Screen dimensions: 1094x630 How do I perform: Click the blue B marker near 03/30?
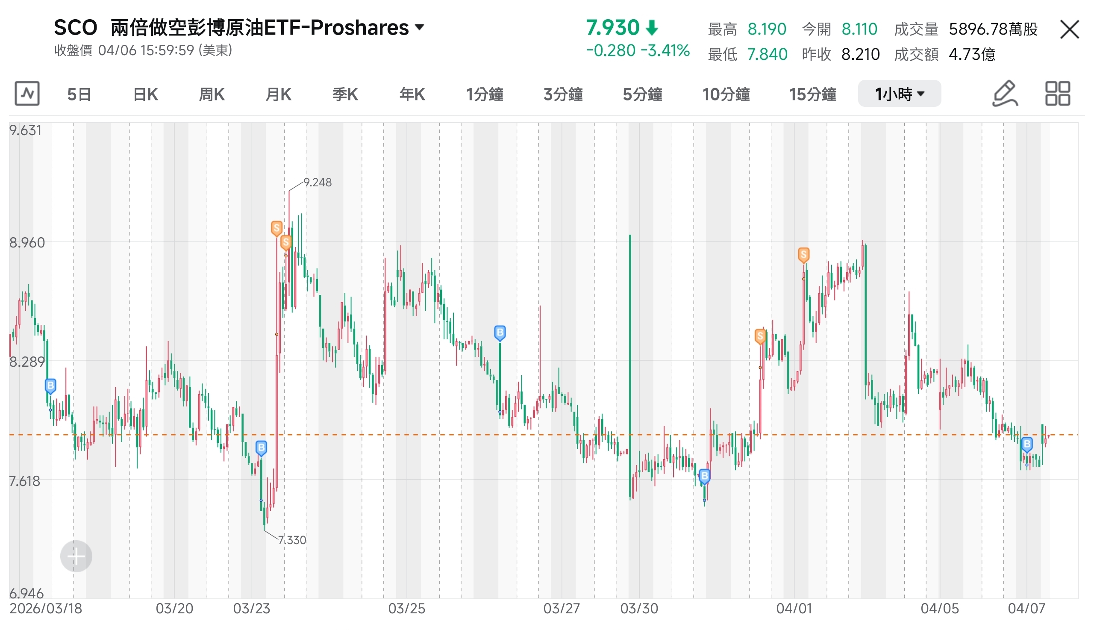[x=705, y=476]
